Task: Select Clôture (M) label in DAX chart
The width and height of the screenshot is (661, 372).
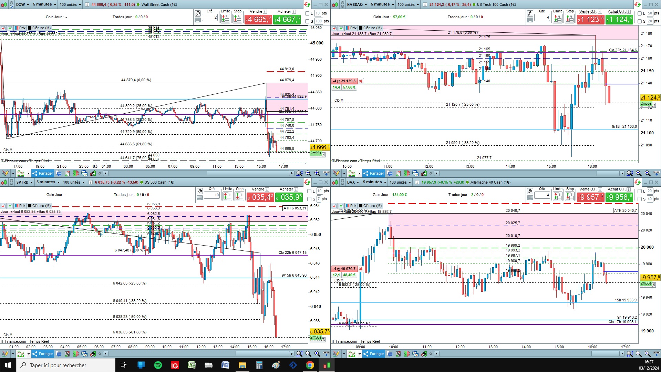Action: 370,206
